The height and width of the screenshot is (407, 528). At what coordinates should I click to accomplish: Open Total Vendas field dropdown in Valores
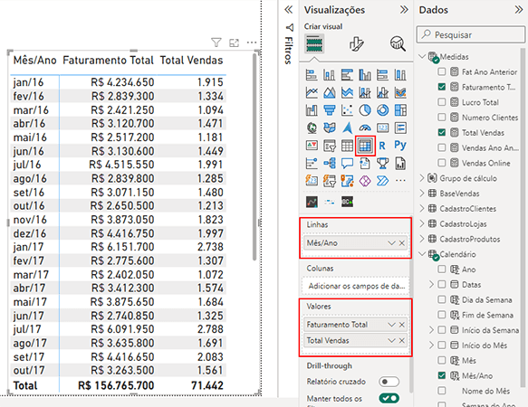tap(391, 340)
